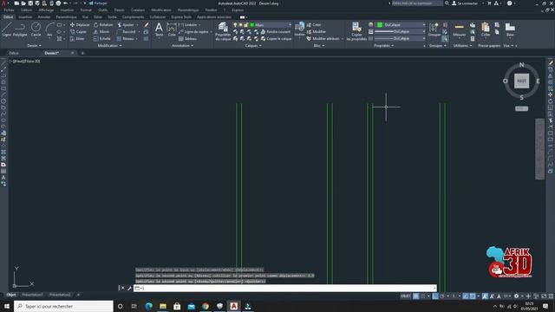Screen dimensions: 555x312
Task: Toggle layer lock padlock icon
Action: (246, 25)
